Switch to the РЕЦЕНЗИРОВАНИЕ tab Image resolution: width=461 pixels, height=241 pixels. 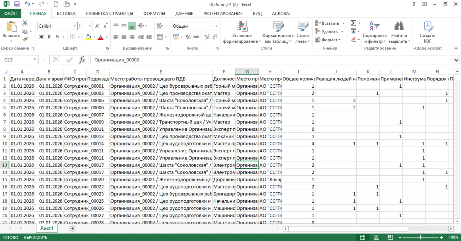point(223,13)
